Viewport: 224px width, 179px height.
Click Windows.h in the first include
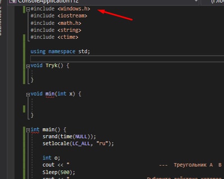click(74, 8)
